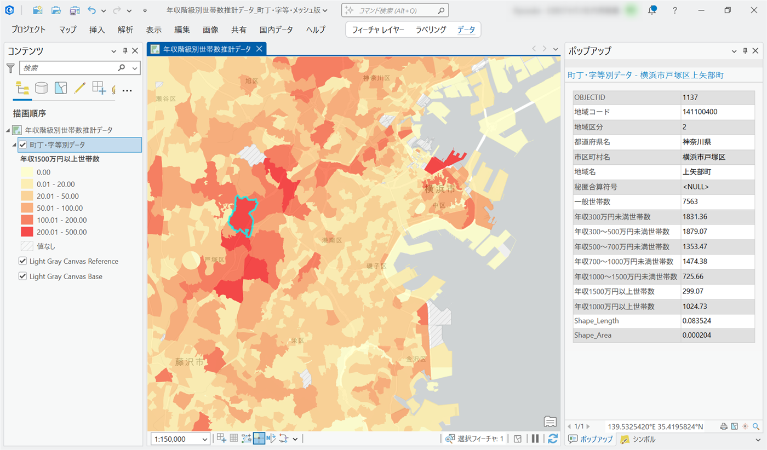Click the List By Data Source icon
Viewport: 767px width, 450px height.
[41, 88]
